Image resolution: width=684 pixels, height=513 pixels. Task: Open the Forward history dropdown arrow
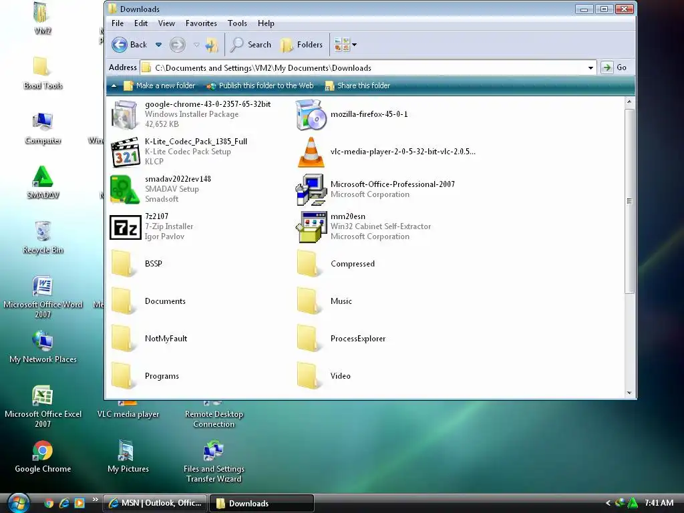click(196, 45)
